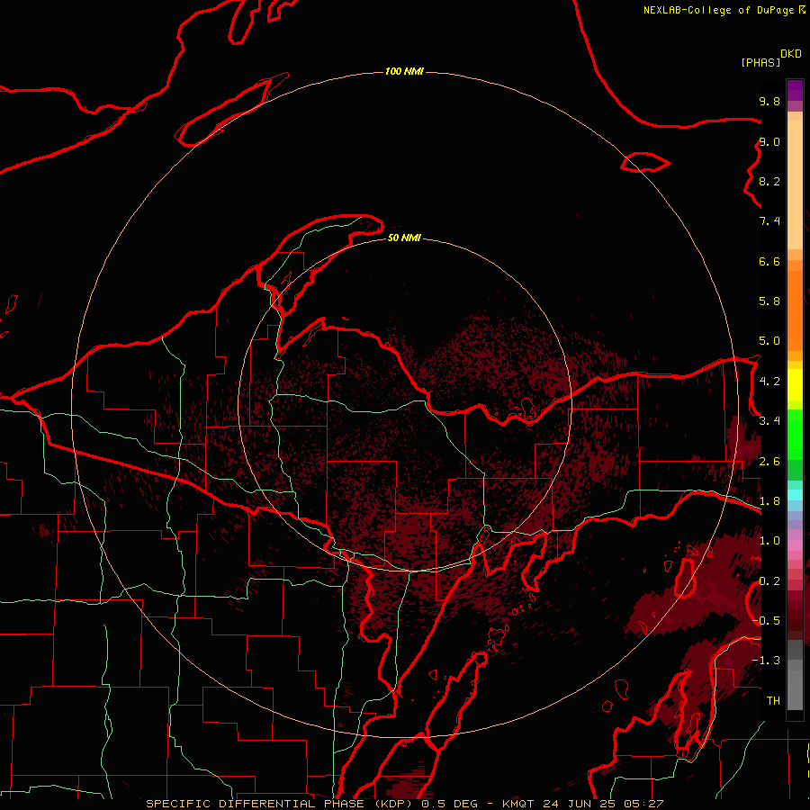The width and height of the screenshot is (810, 810).
Task: Click the 50 NMI range ring label
Action: (404, 238)
